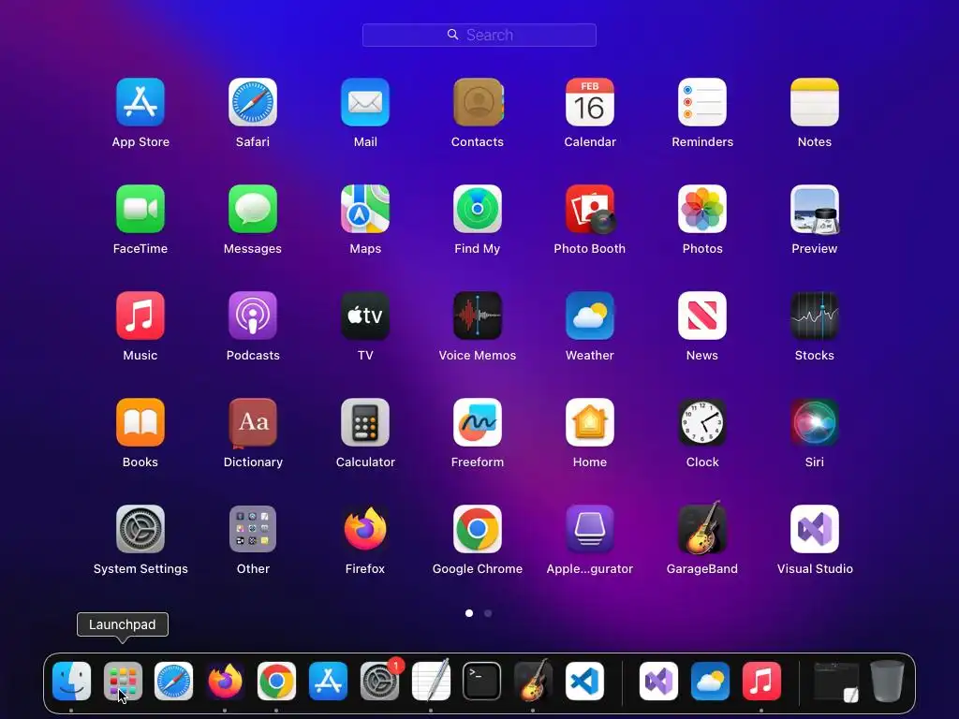The width and height of the screenshot is (959, 719).
Task: Launch Weather from Launchpad grid
Action: pos(590,315)
